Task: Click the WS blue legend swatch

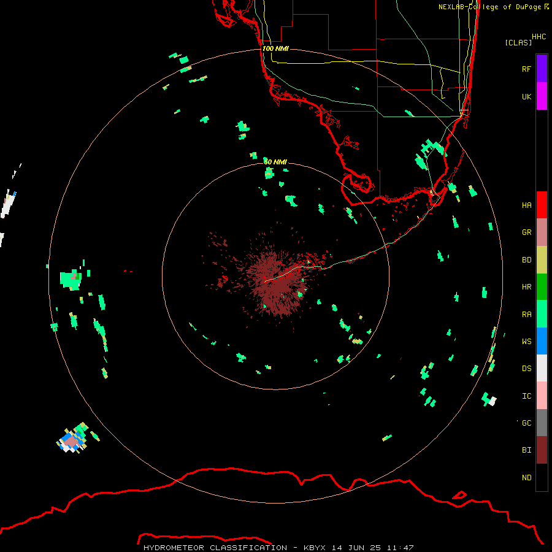Action: tap(542, 341)
